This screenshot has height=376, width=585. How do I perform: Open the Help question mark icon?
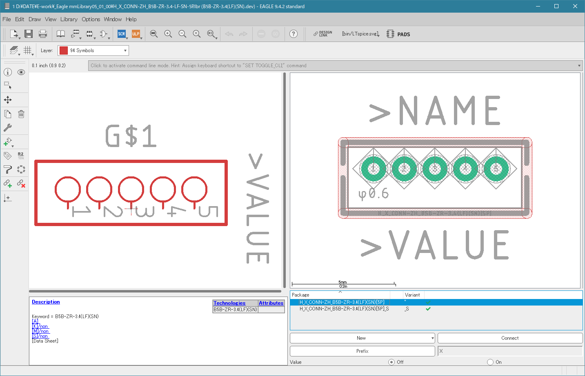[x=294, y=34]
